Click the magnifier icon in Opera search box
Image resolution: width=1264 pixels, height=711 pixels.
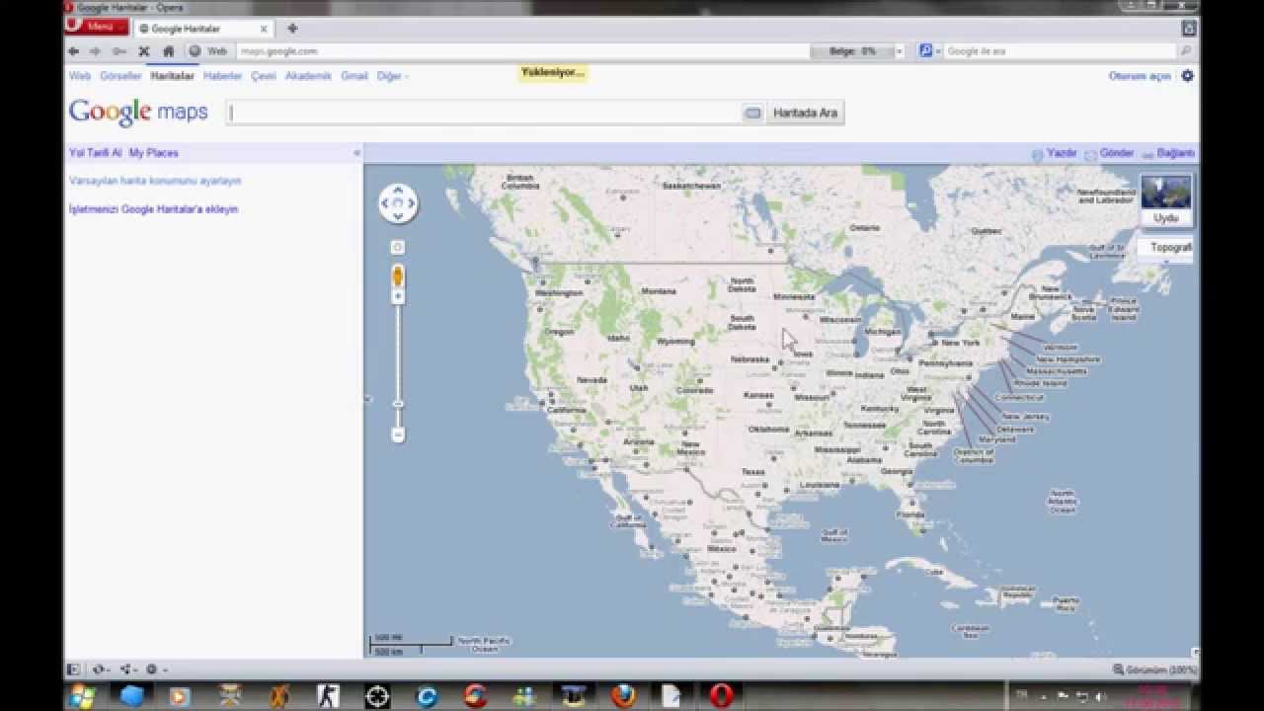[1185, 51]
